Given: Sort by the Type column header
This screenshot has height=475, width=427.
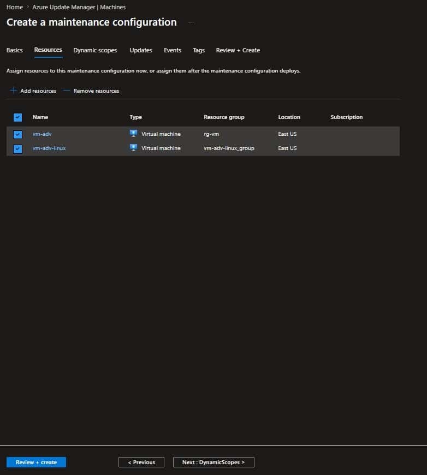Looking at the screenshot, I should pyautogui.click(x=136, y=117).
